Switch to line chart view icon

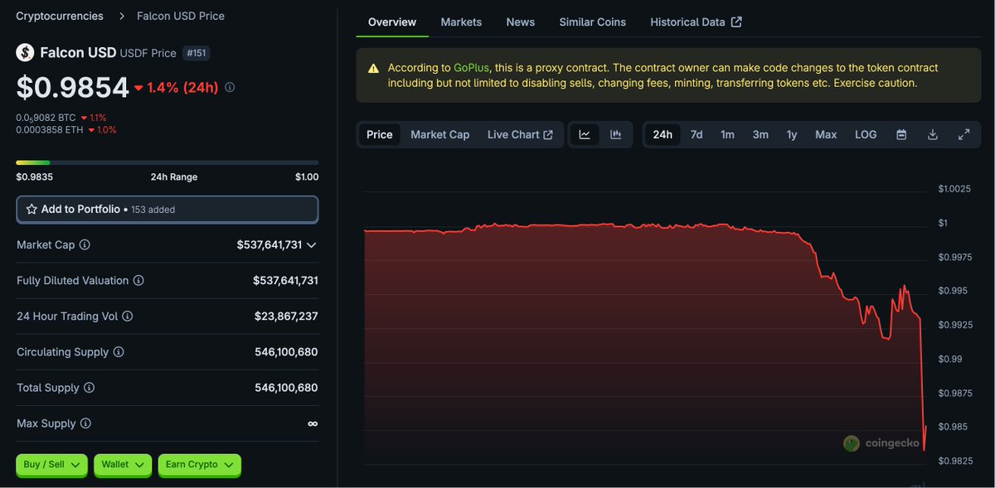585,134
